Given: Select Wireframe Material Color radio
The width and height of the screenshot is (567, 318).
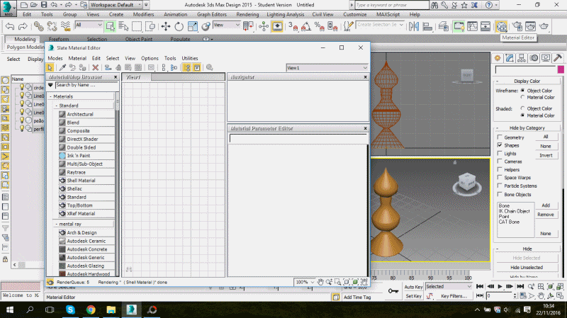Looking at the screenshot, I should point(522,97).
